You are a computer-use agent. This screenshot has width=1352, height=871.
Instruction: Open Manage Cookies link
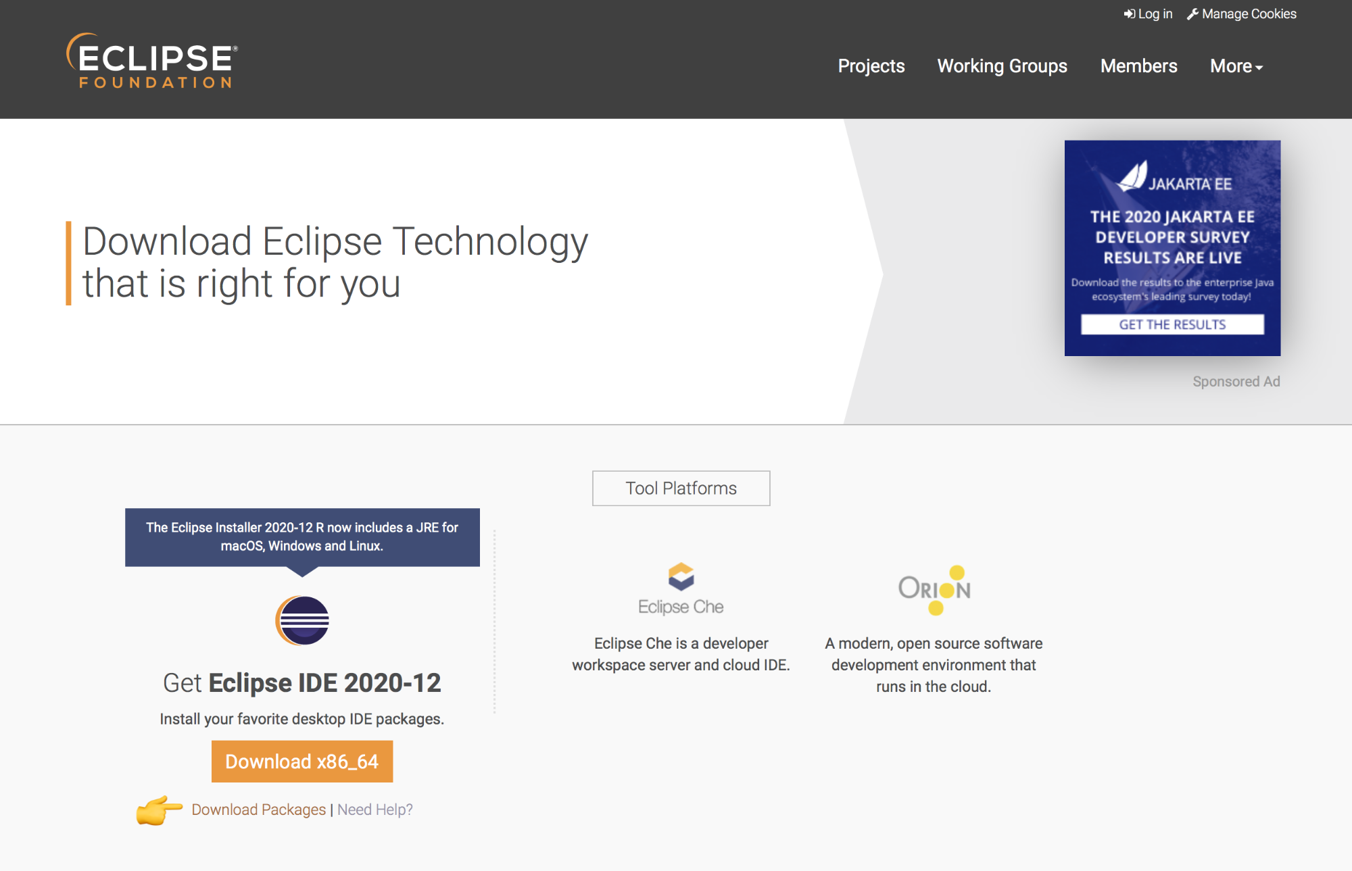point(1242,14)
